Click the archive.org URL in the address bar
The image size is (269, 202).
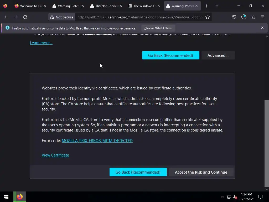[140, 17]
